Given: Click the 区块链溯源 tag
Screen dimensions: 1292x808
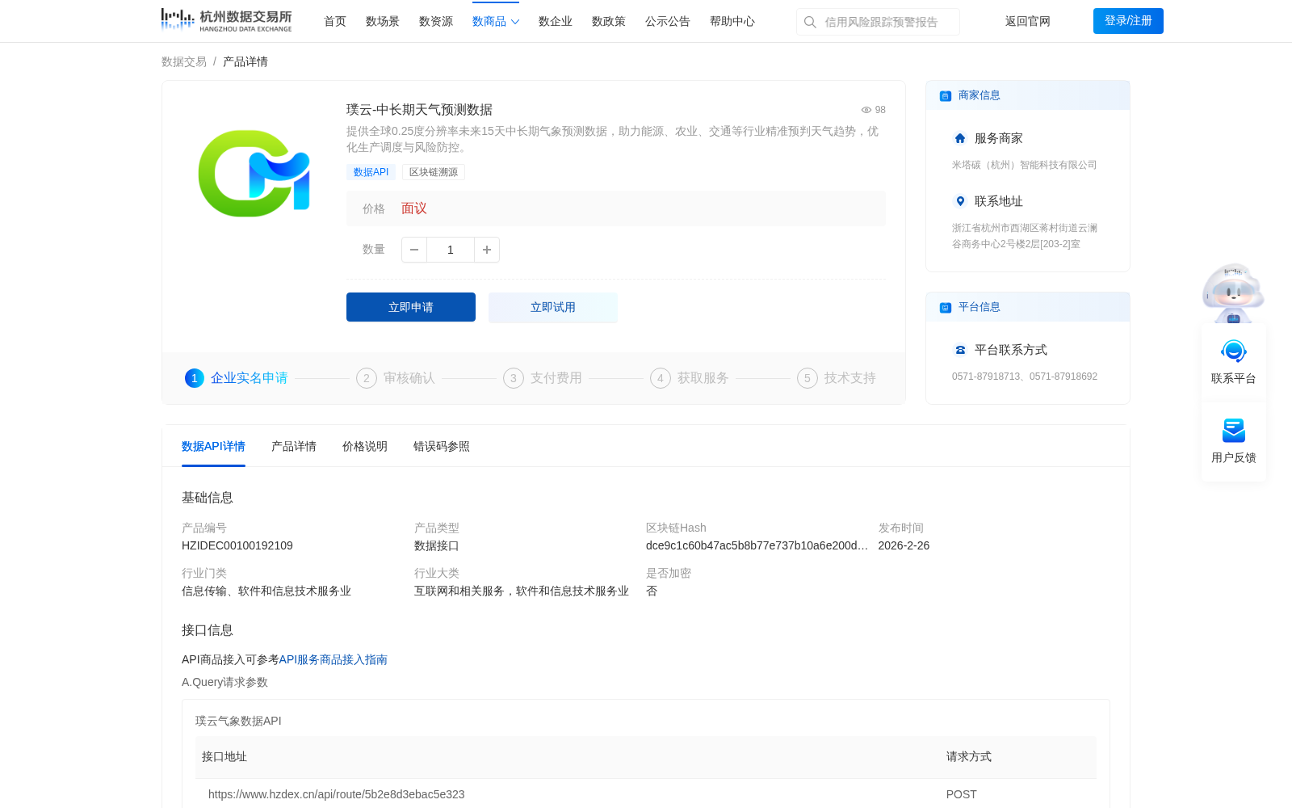Looking at the screenshot, I should click(x=434, y=172).
